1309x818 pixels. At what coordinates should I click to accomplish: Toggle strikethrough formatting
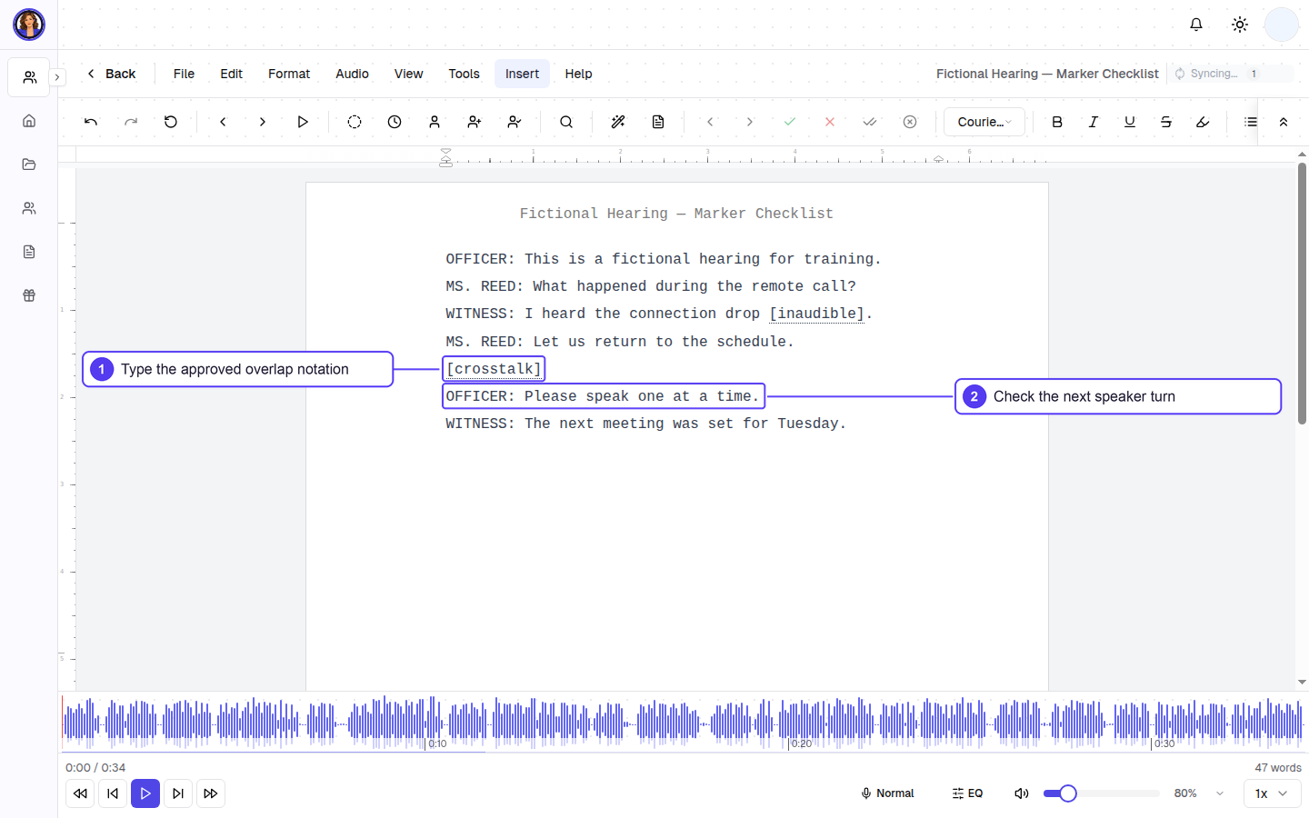(1166, 122)
